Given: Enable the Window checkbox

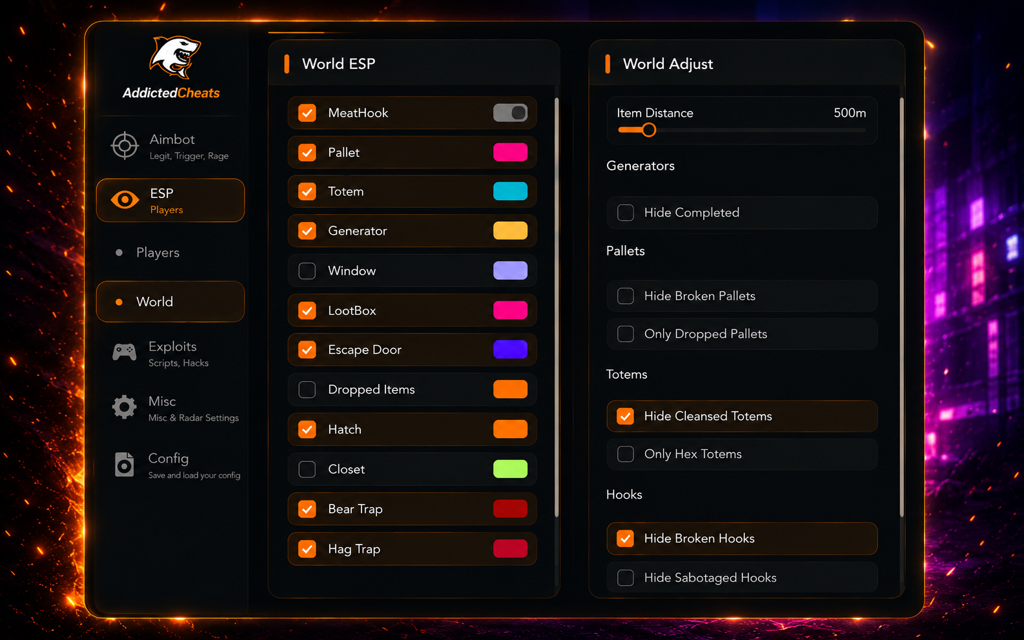Looking at the screenshot, I should click(x=307, y=271).
